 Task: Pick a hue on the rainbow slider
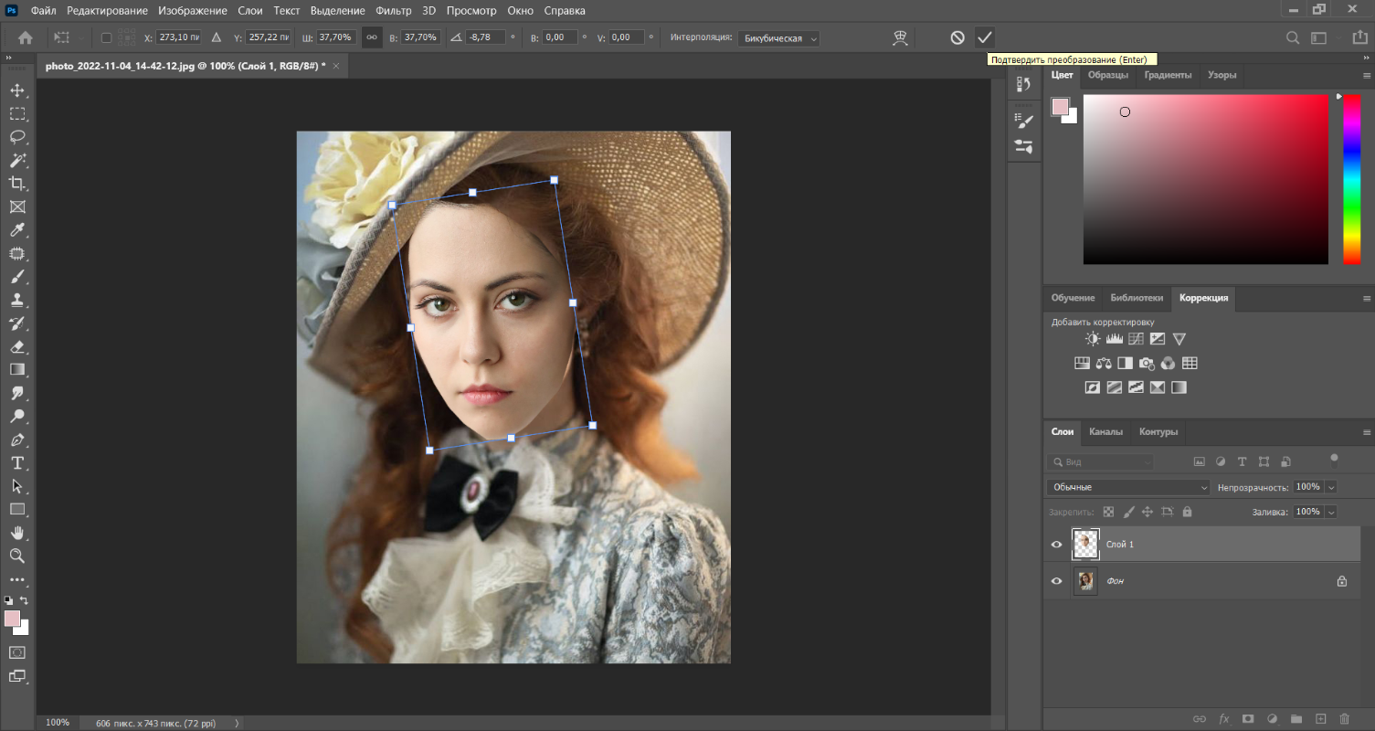click(x=1351, y=179)
